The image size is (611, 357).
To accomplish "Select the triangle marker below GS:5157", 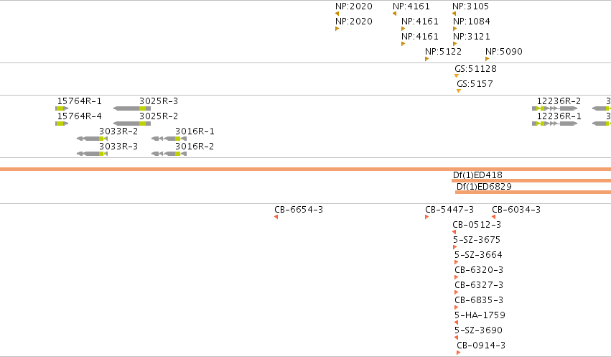I will (x=459, y=91).
